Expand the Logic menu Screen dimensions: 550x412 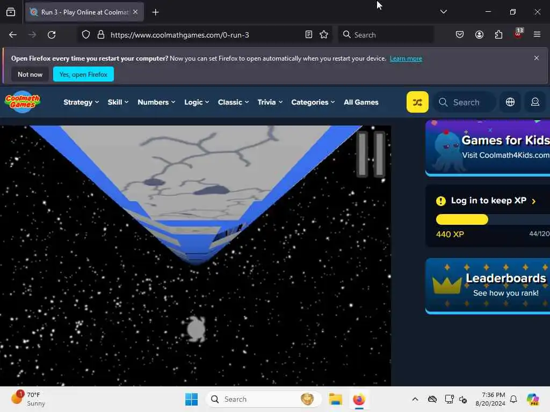pos(197,102)
